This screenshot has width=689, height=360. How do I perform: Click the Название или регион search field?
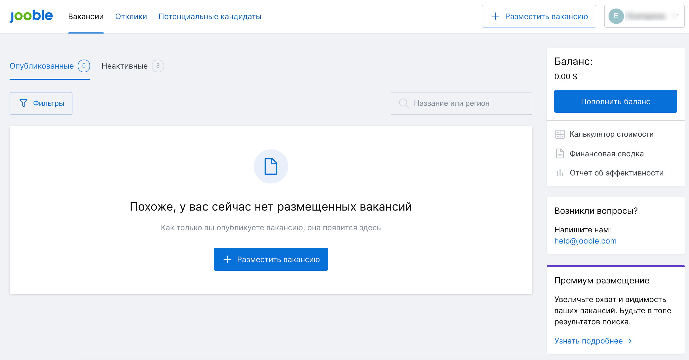click(461, 103)
